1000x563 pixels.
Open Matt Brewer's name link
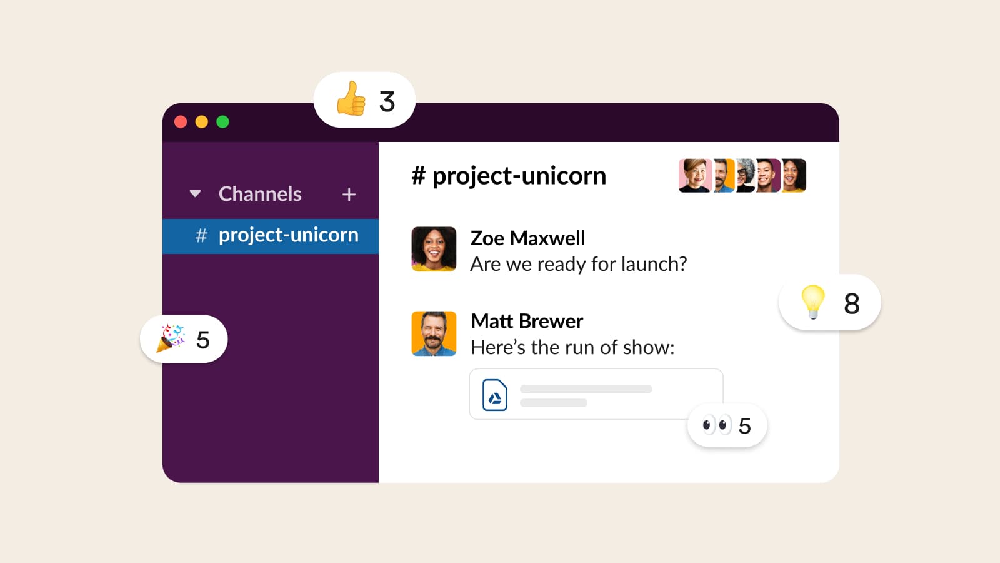(x=526, y=321)
